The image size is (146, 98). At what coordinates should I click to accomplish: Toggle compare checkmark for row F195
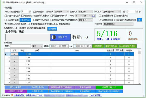(14, 72)
